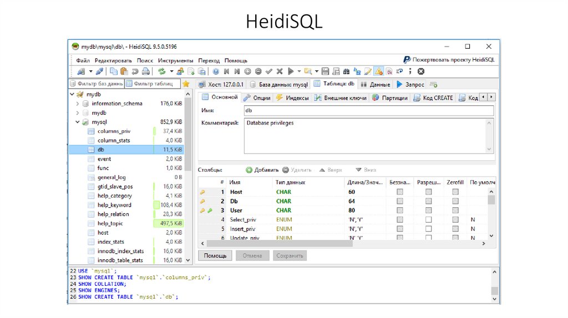Click Добавить column button
This screenshot has width=568, height=318.
pyautogui.click(x=262, y=170)
